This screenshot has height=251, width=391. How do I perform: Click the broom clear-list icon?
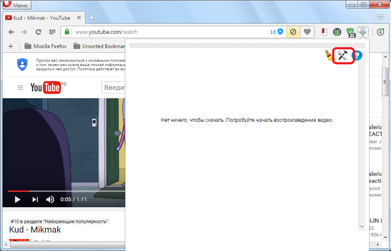click(330, 55)
